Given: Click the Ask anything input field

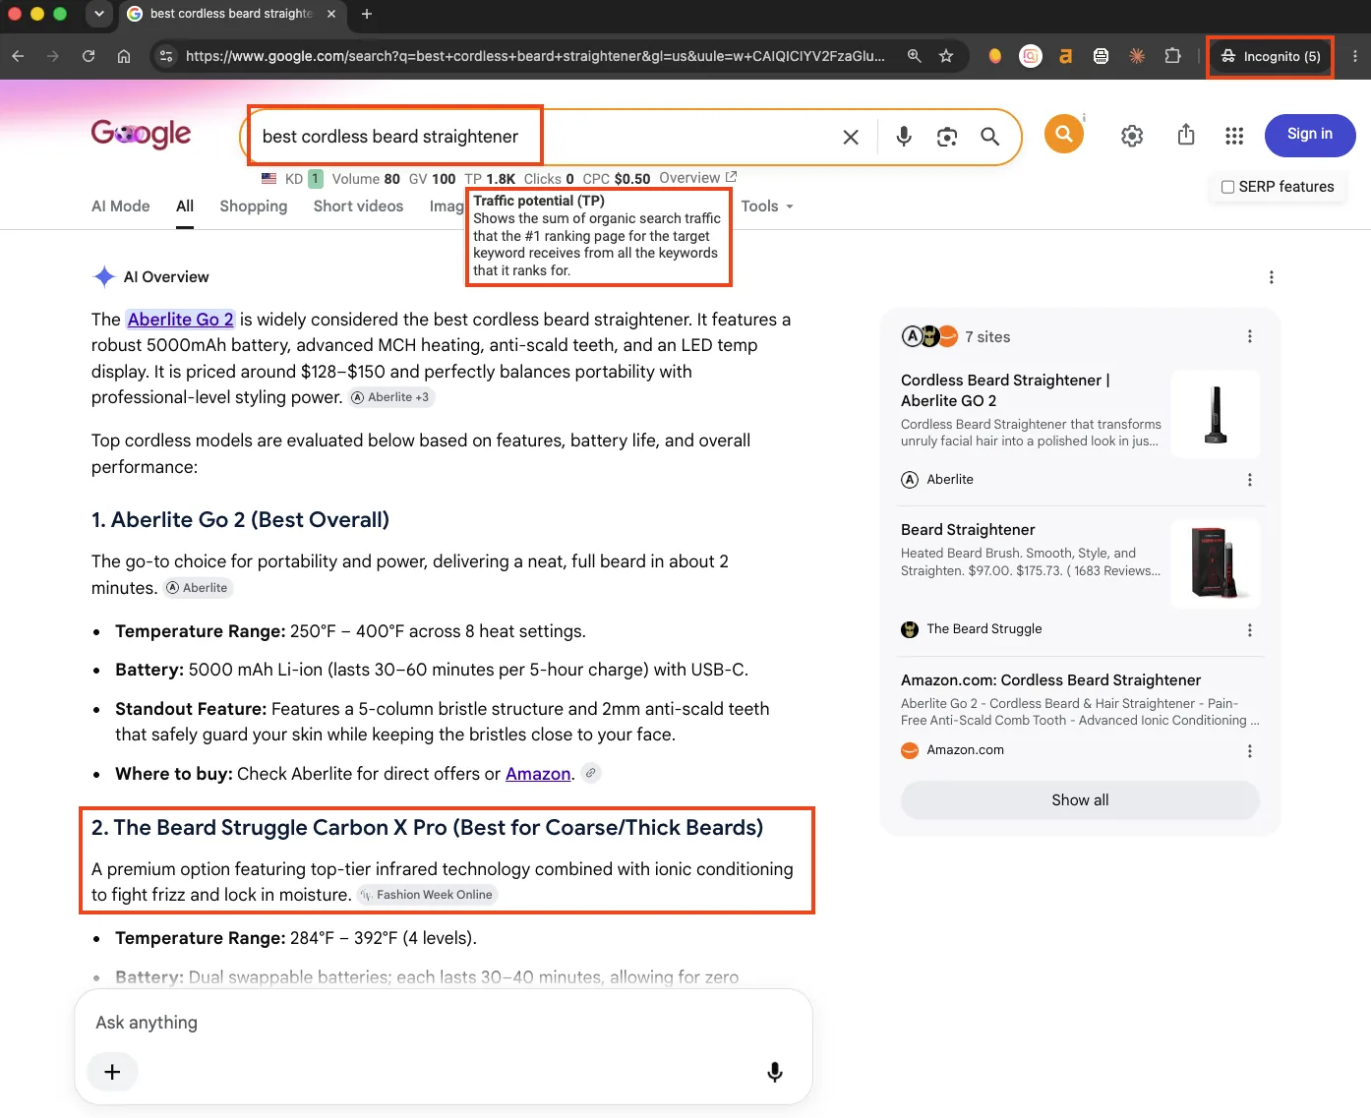Looking at the screenshot, I should pyautogui.click(x=443, y=1023).
